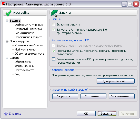This screenshot has width=140, height=119.
Task: Click the Управление конфигурацией heading
Action: point(70,90)
